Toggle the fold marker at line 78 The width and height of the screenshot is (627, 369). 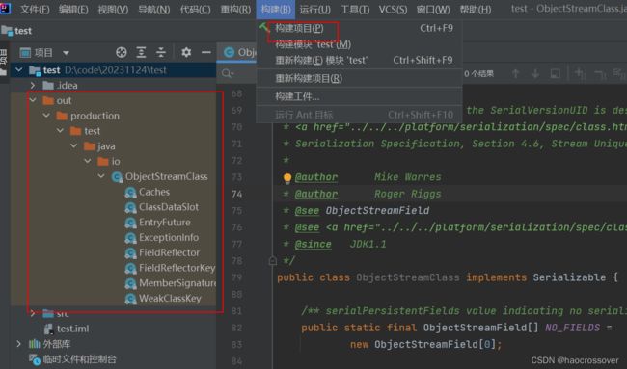coord(273,261)
